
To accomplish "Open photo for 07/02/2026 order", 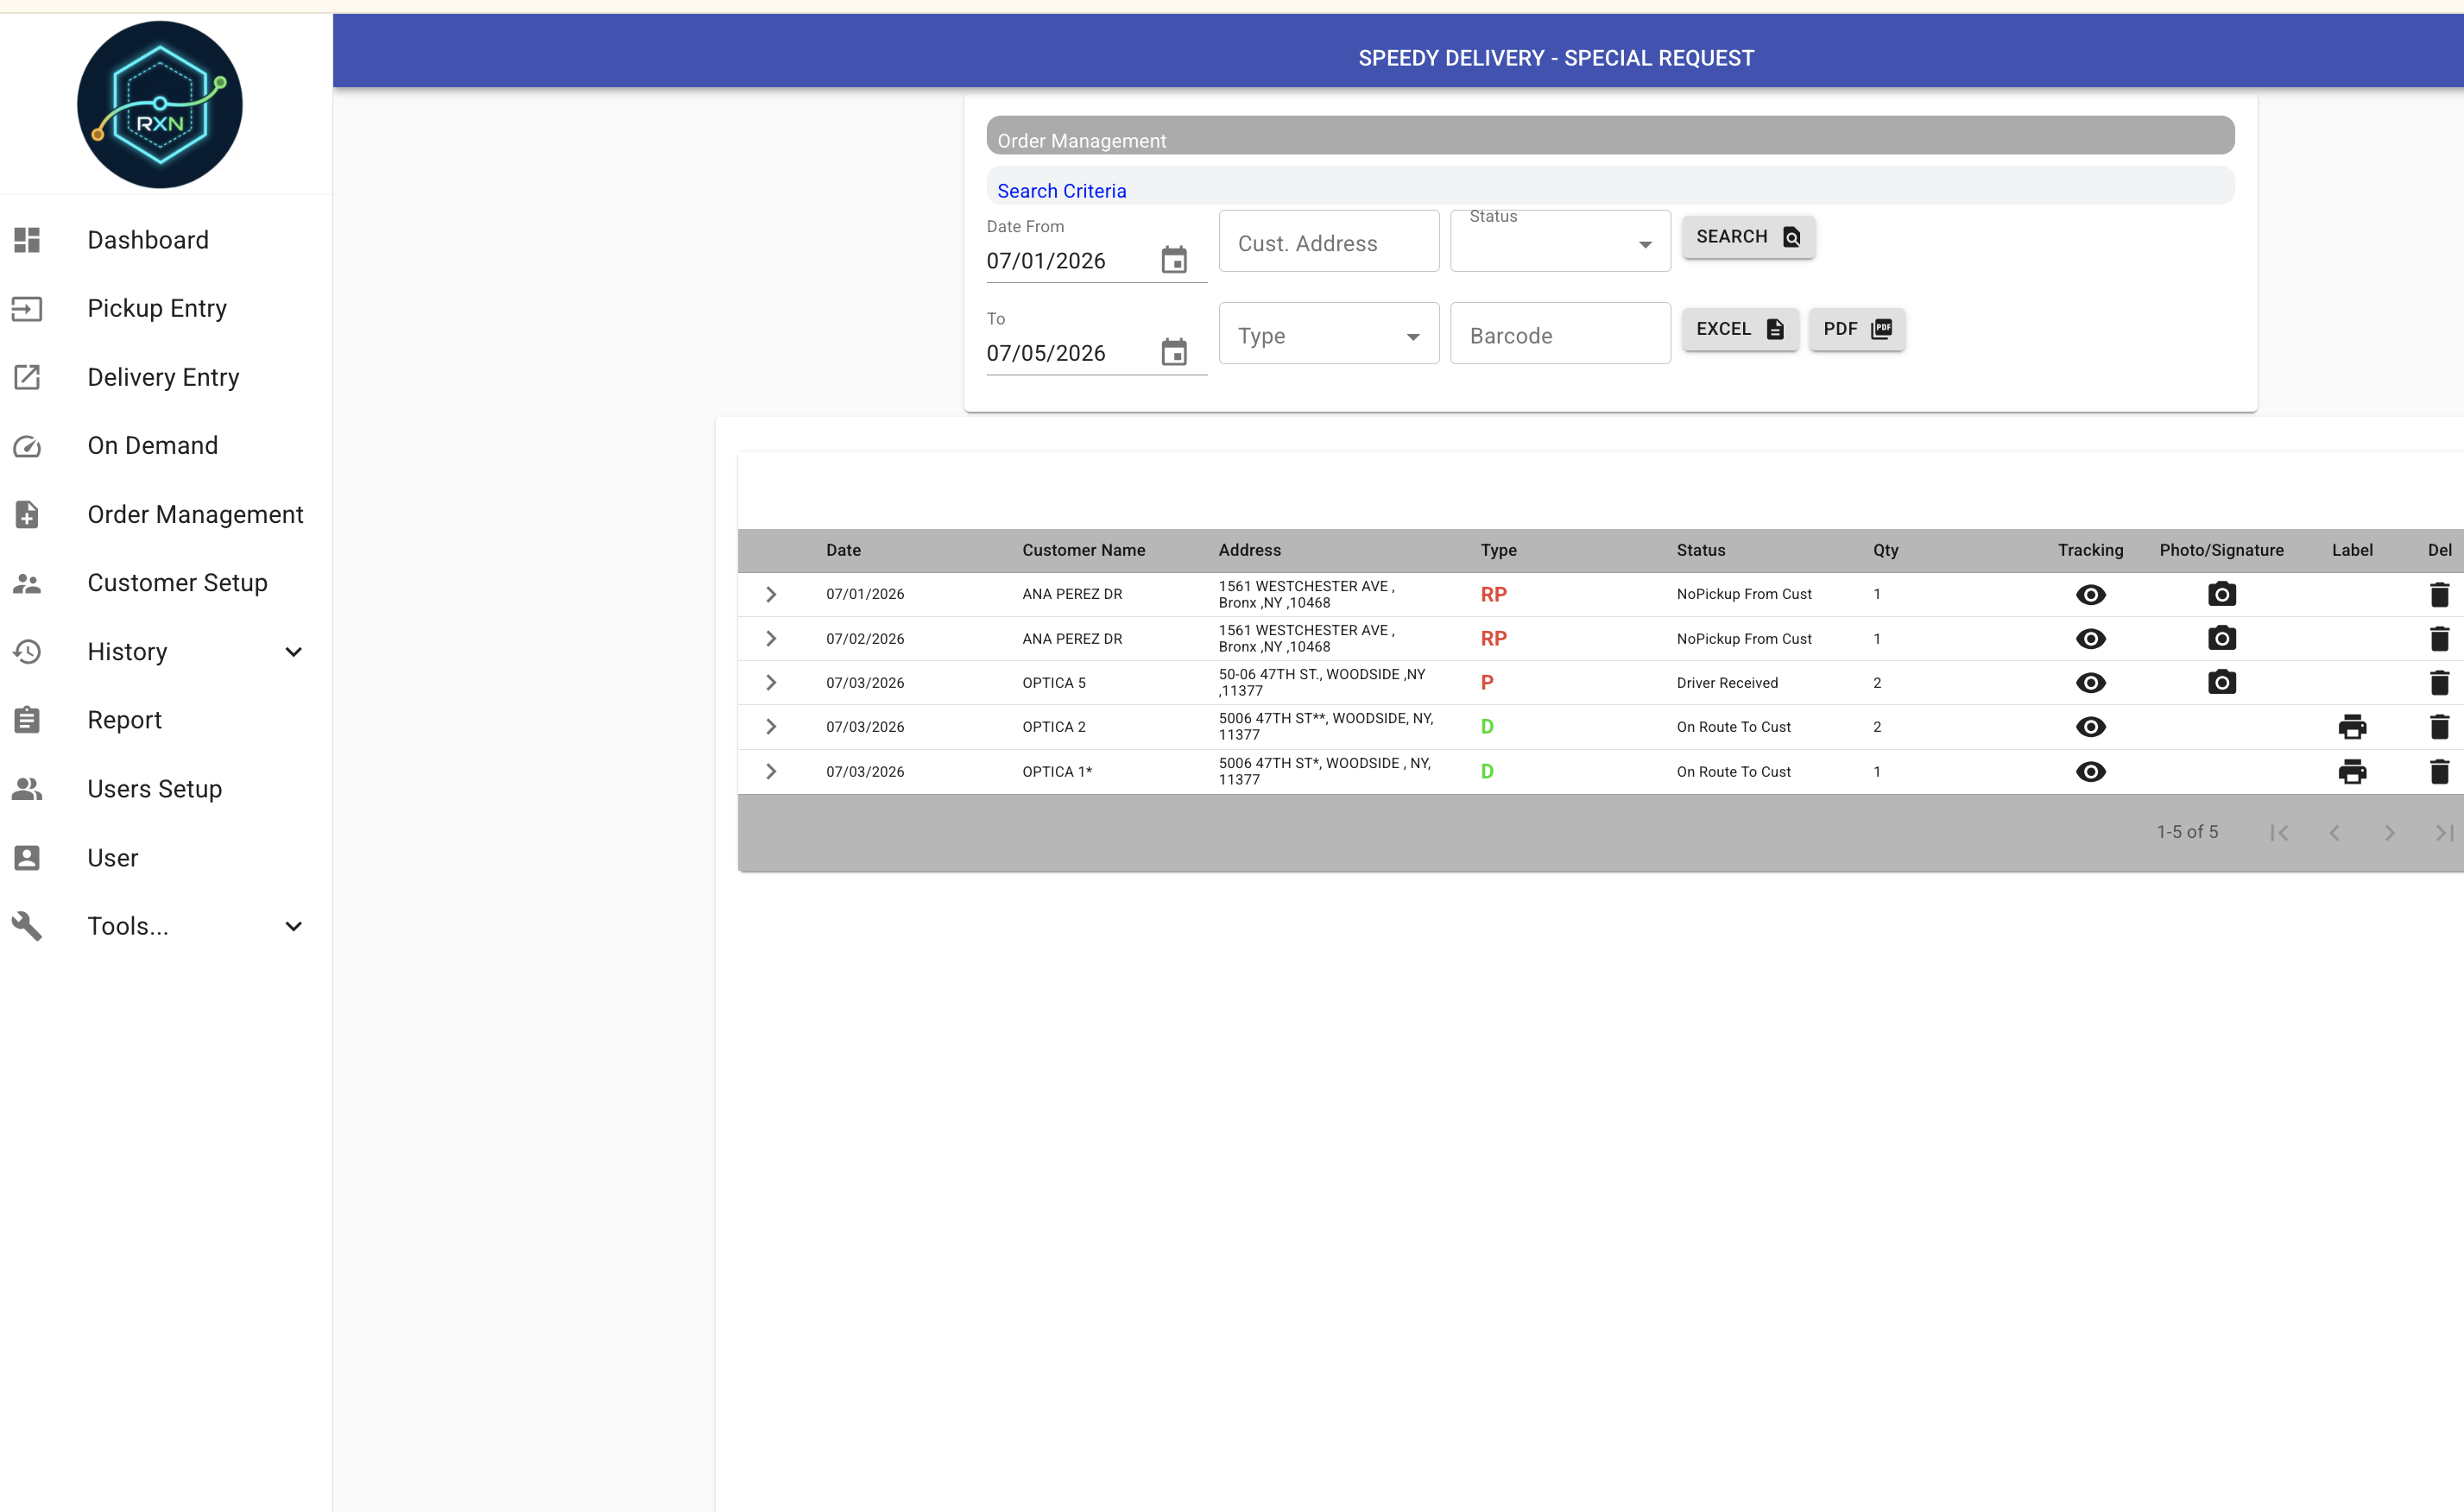I will 2221,638.
